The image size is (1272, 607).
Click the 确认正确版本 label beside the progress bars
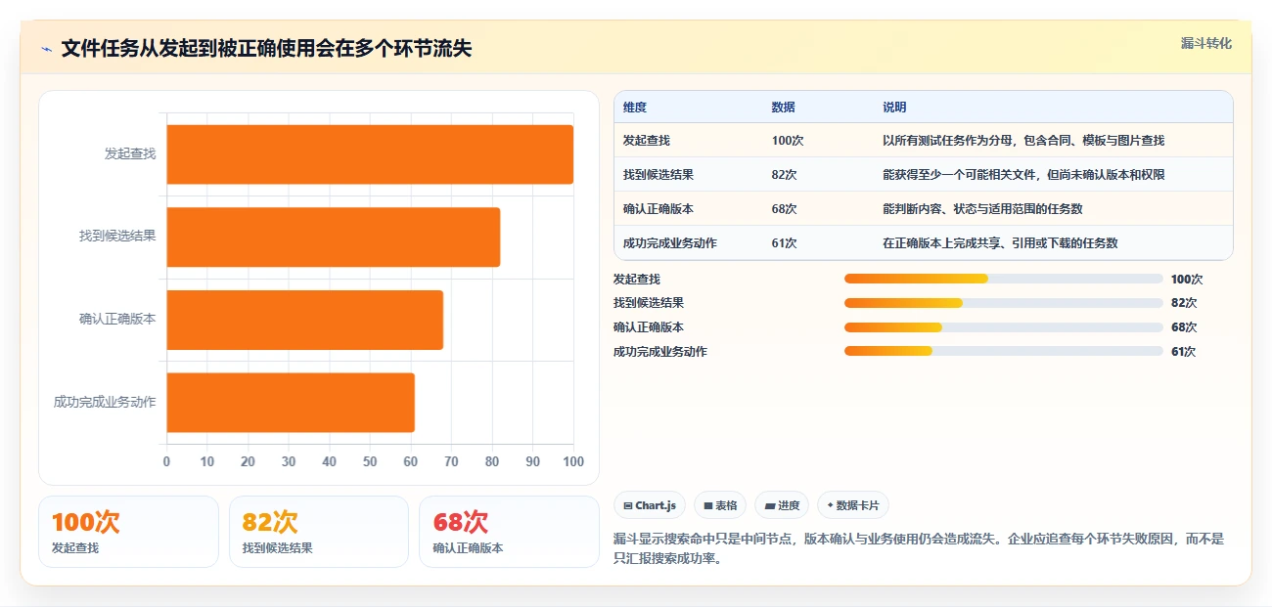(649, 327)
